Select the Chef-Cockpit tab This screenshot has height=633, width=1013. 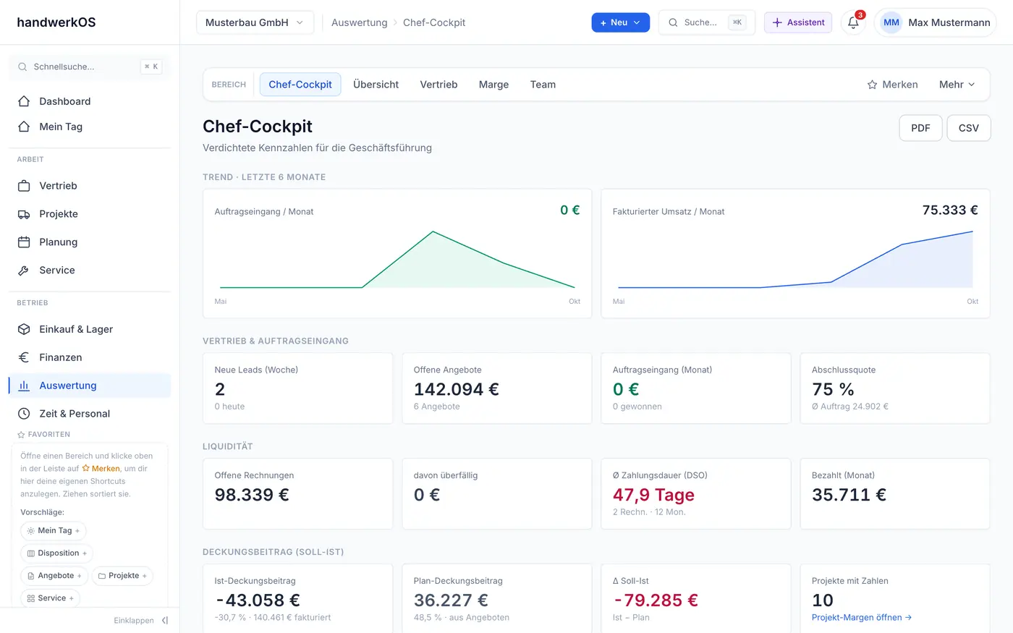[x=300, y=85]
